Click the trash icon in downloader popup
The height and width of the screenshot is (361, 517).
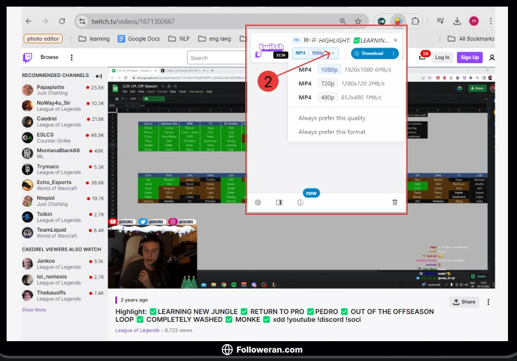coord(395,203)
